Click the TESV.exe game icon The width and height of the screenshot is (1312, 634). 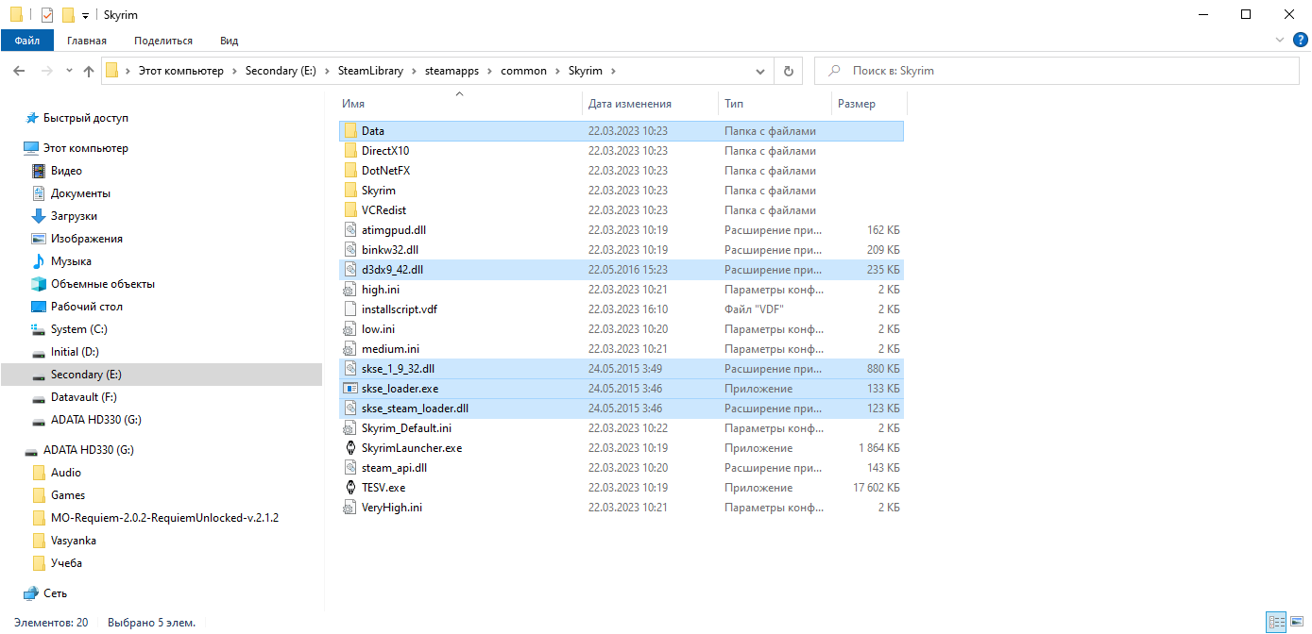349,488
